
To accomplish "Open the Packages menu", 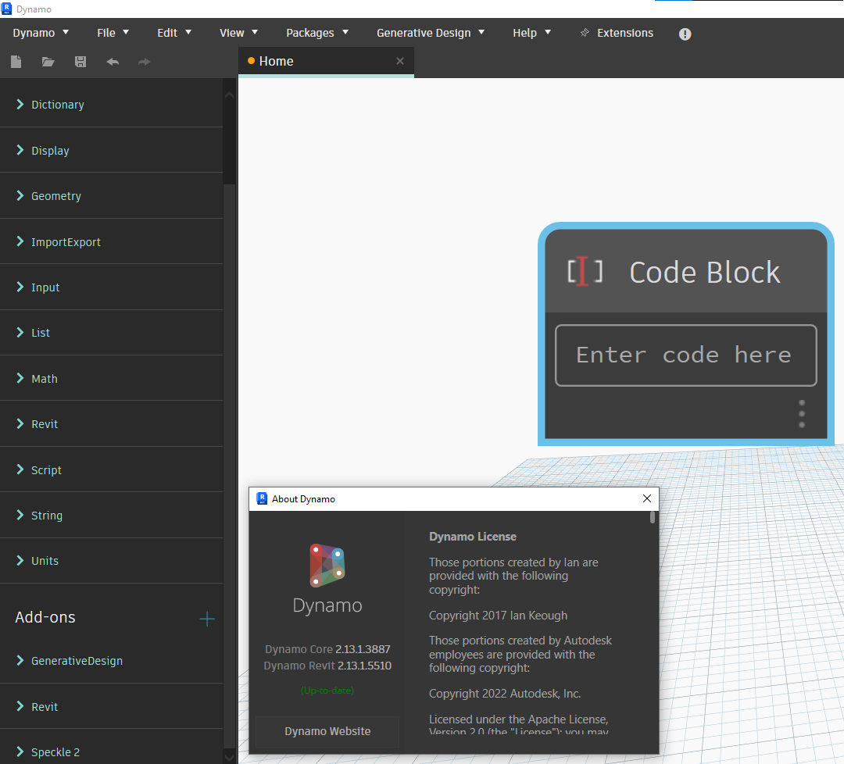I will (317, 33).
